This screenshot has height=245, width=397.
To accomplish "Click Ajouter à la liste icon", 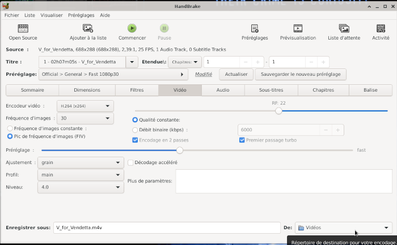I will tap(88, 28).
